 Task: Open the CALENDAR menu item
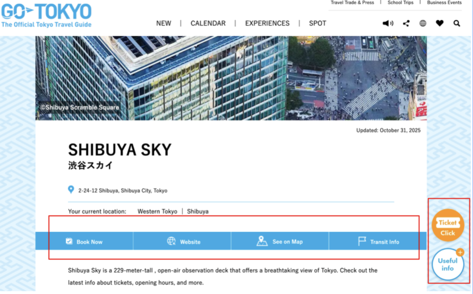(x=208, y=23)
